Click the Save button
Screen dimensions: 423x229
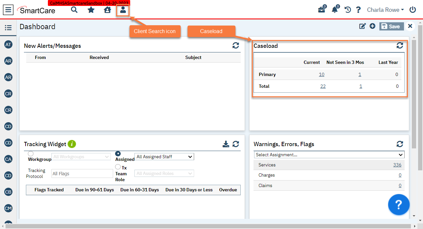pyautogui.click(x=391, y=26)
